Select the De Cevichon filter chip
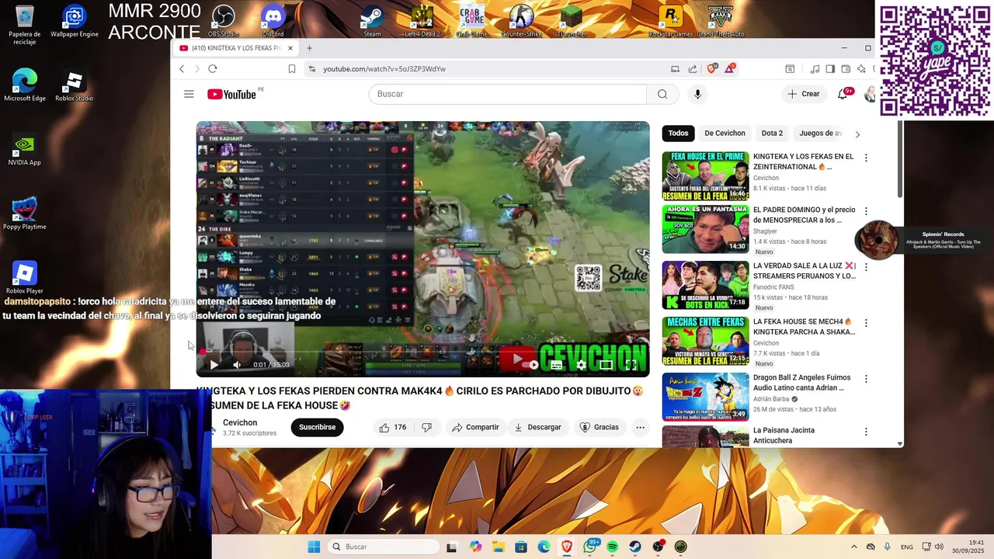Screen dimensions: 994x559 coord(725,134)
